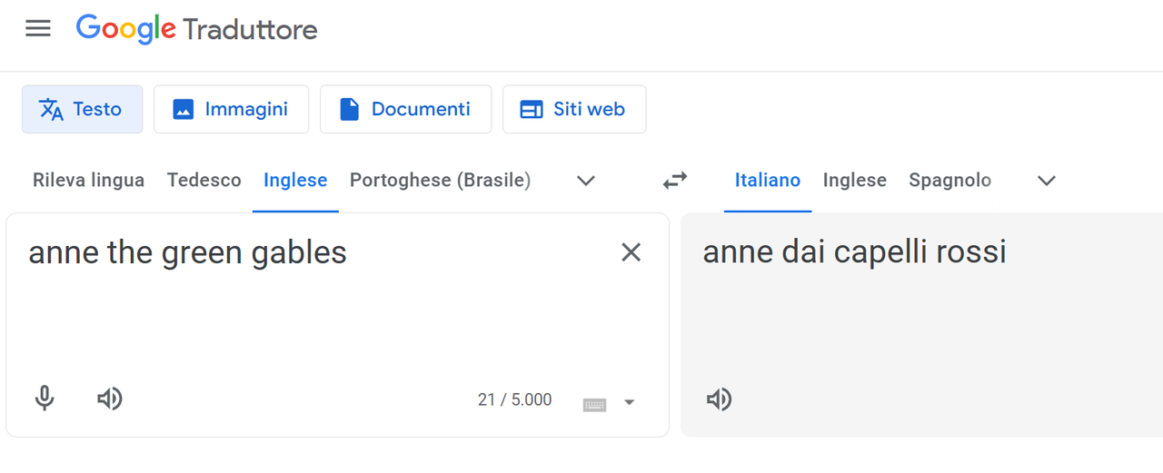This screenshot has width=1163, height=473.
Task: Expand more source languages list
Action: point(586,181)
